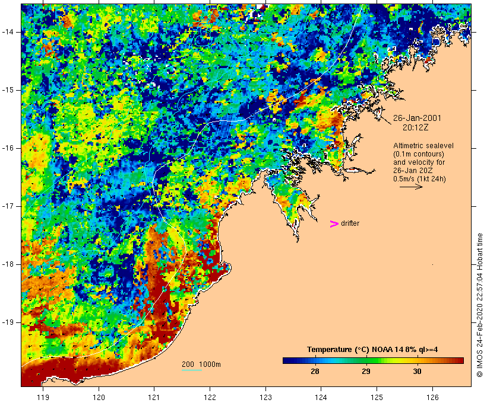The width and height of the screenshot is (487, 403).
Task: Click the 'Temperature (°C) NOAA 14 8% ql>=4' title
Action: pos(372,350)
